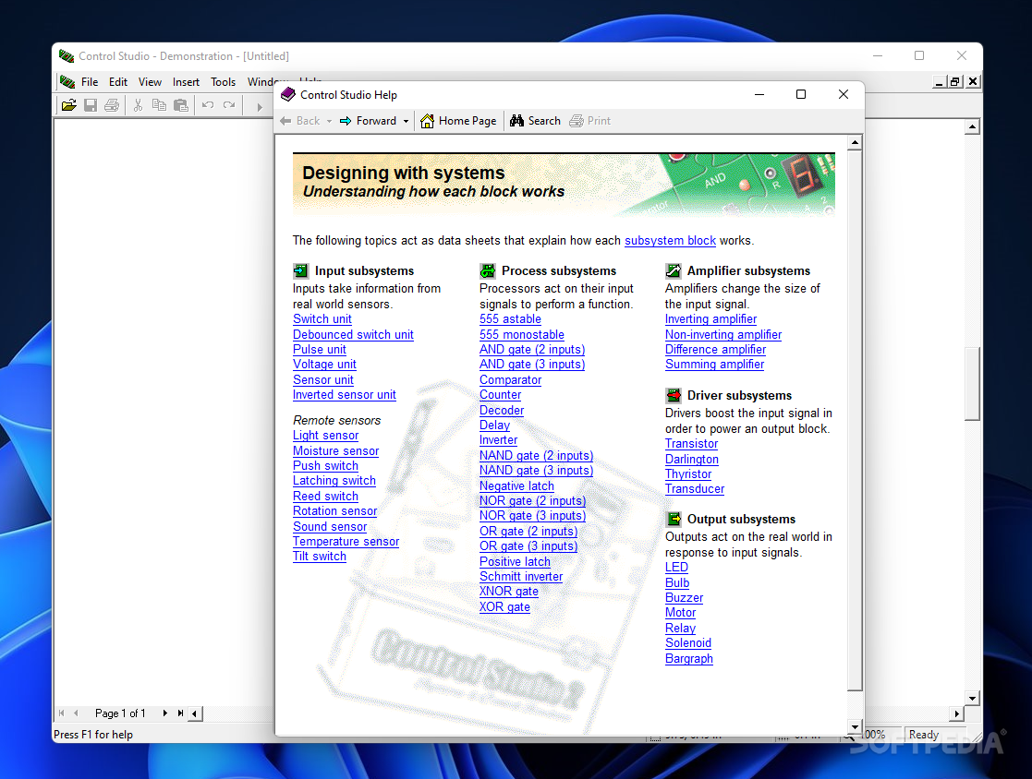Viewport: 1032px width, 779px height.
Task: Open the Forward history dropdown arrow
Action: (x=407, y=121)
